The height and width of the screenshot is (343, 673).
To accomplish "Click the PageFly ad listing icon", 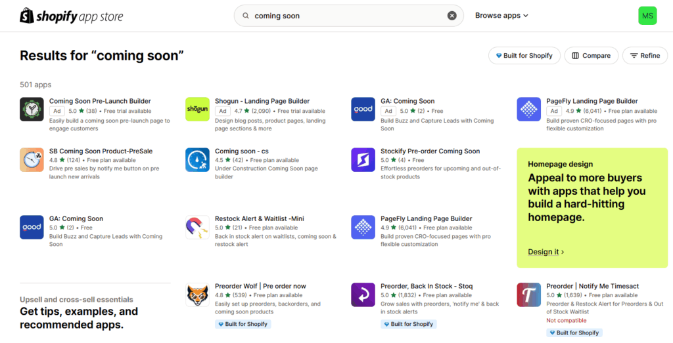I will pyautogui.click(x=529, y=109).
